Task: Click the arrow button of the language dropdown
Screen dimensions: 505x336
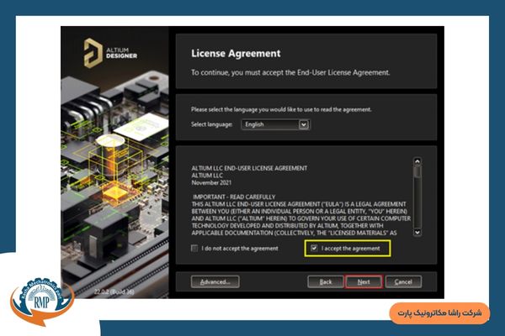Action: pyautogui.click(x=304, y=124)
